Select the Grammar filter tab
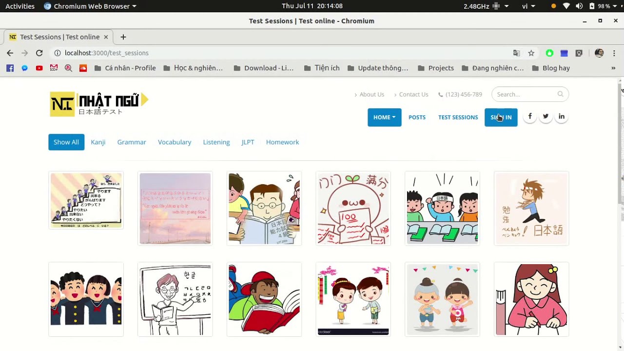 (x=132, y=142)
